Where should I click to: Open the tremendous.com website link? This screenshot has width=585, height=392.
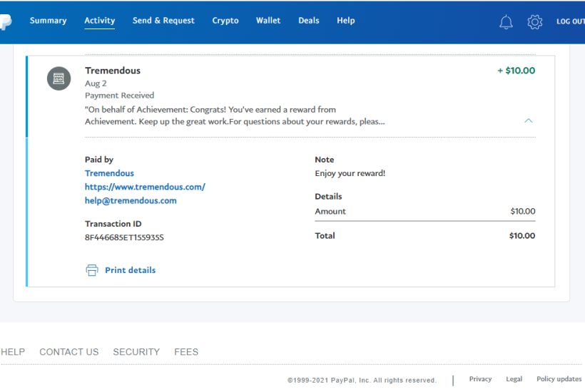coord(145,187)
